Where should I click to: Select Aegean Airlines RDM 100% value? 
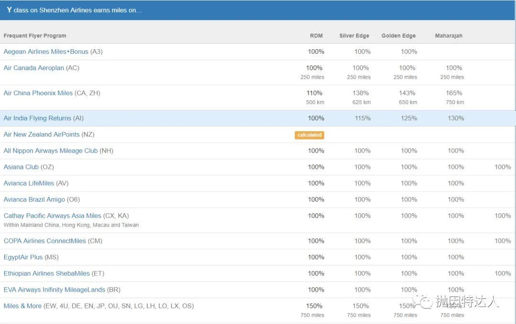coord(316,52)
